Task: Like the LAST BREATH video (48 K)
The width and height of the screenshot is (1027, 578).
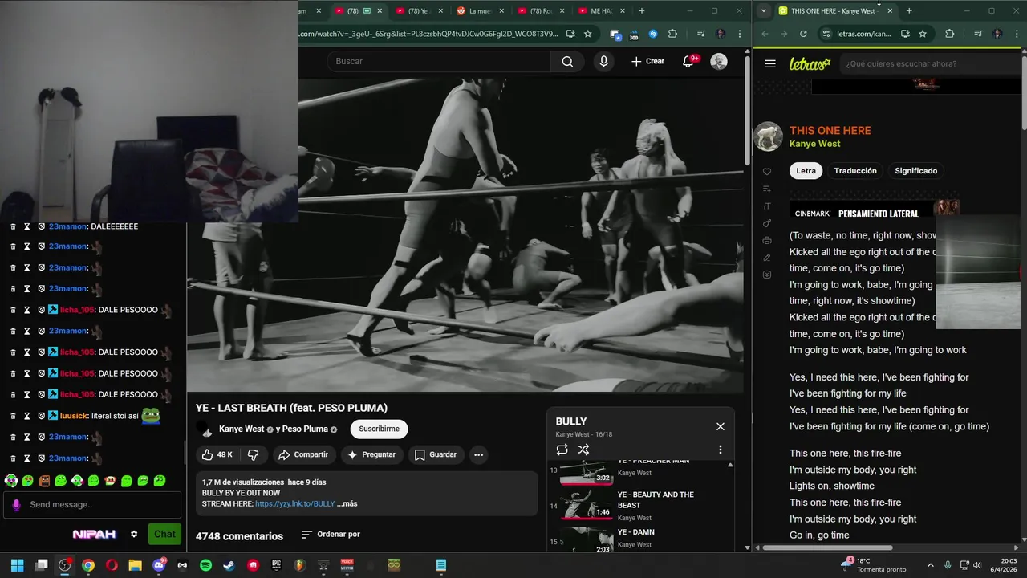Action: [217, 454]
